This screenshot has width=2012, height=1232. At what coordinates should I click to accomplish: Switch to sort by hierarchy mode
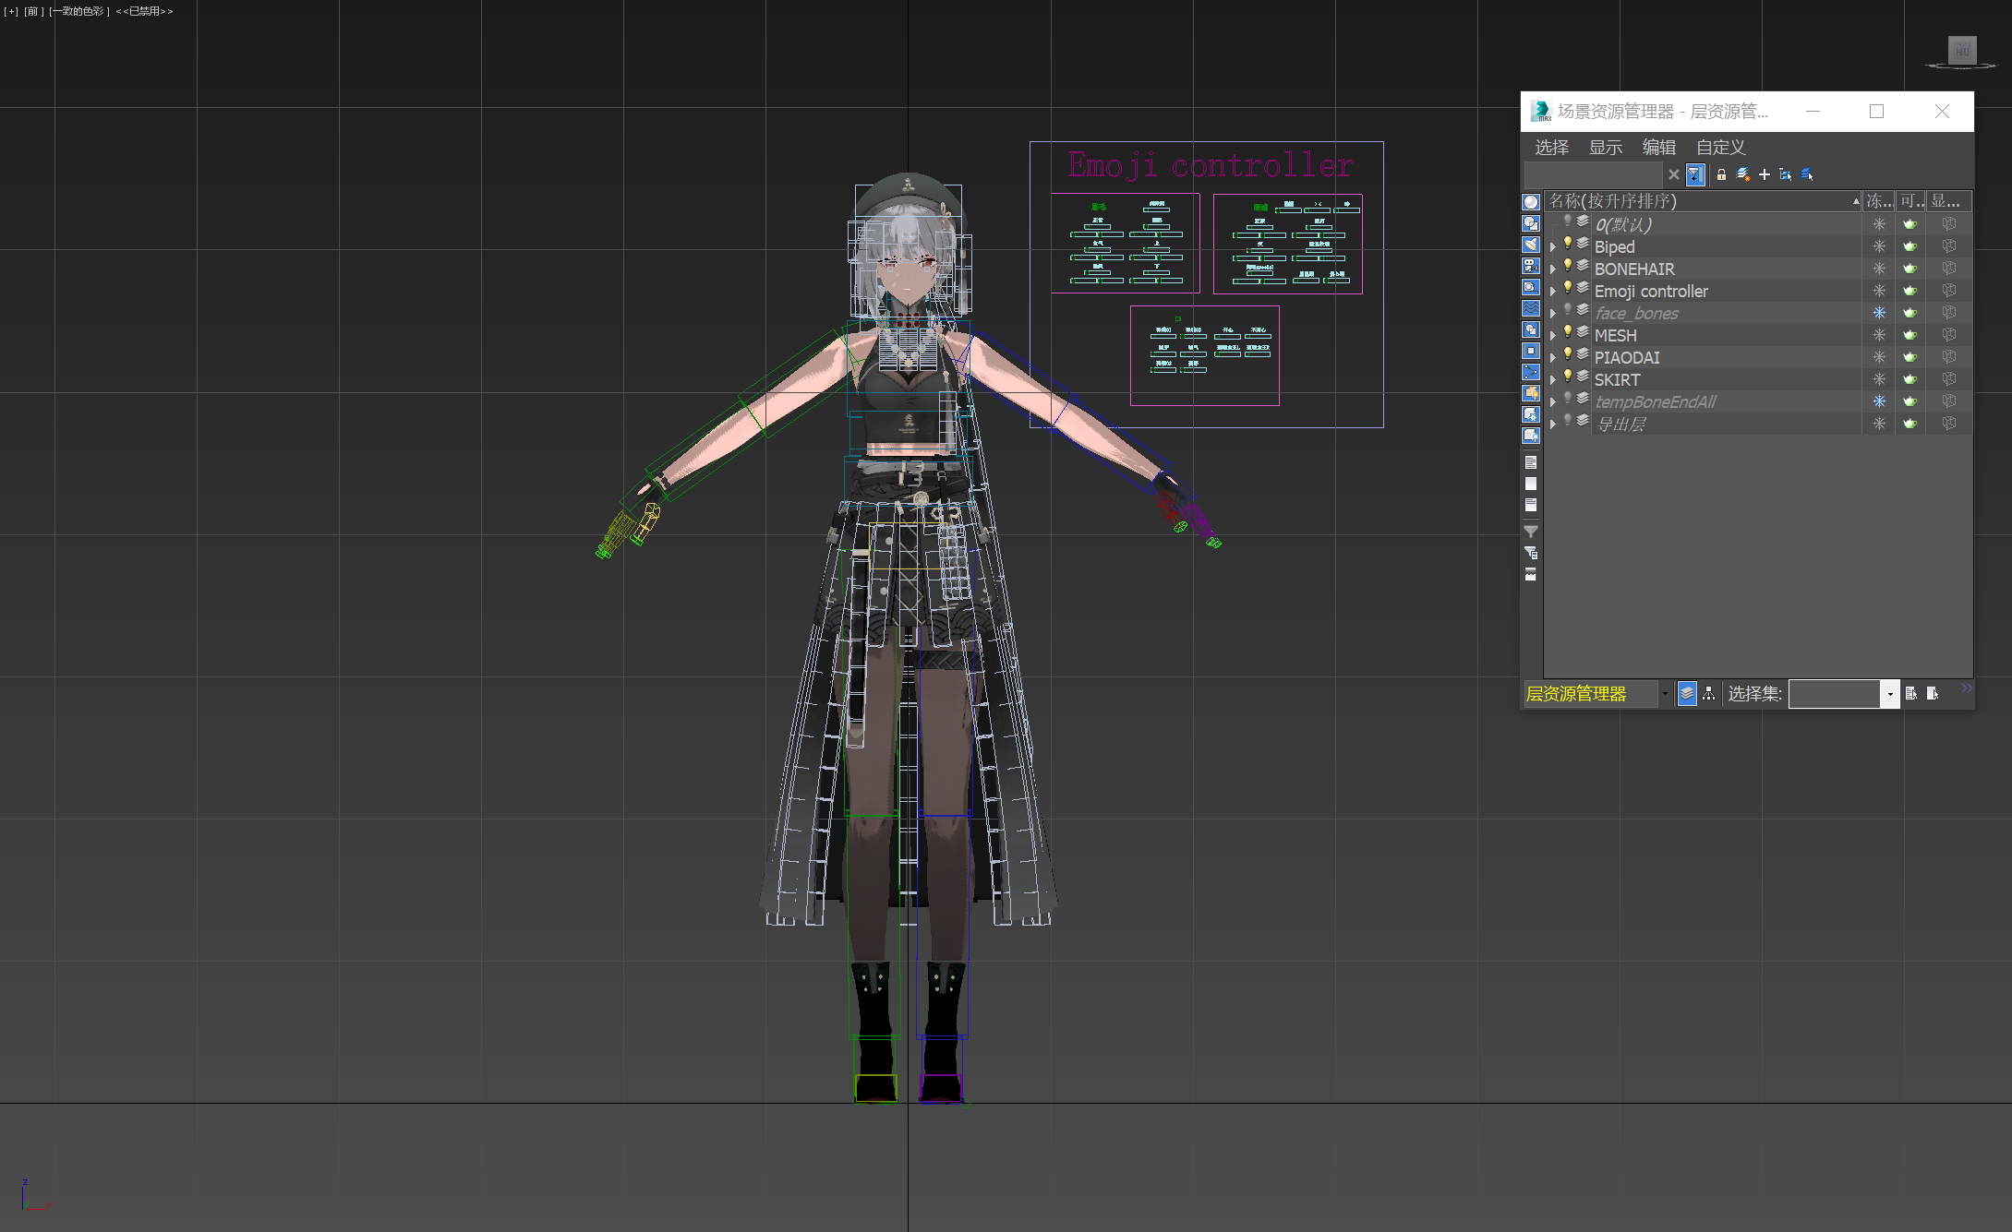[x=1709, y=693]
